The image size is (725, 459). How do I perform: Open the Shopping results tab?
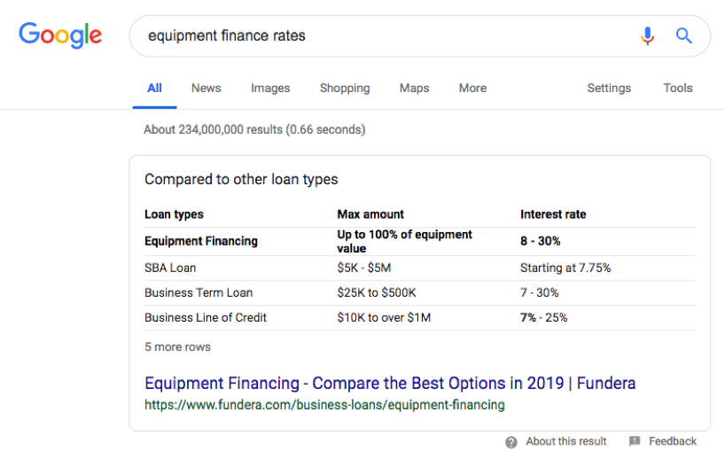pos(345,88)
